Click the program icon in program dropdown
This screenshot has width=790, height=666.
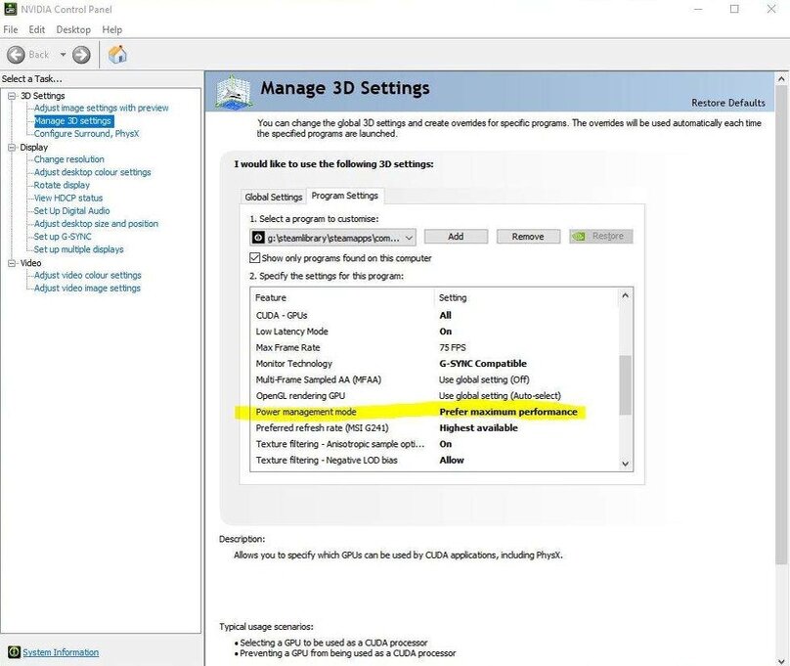click(x=258, y=238)
